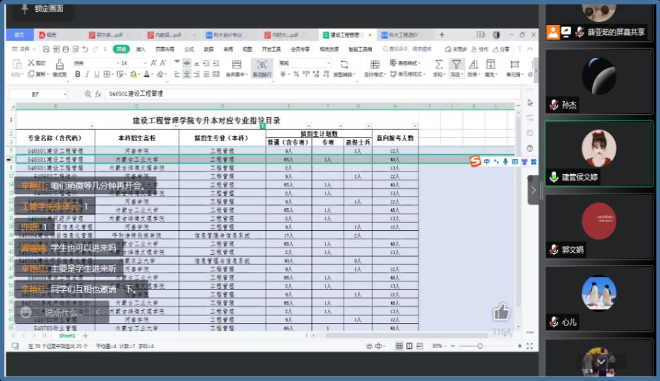Toggle bold formatting in ribbon
The width and height of the screenshot is (660, 381).
pos(77,75)
